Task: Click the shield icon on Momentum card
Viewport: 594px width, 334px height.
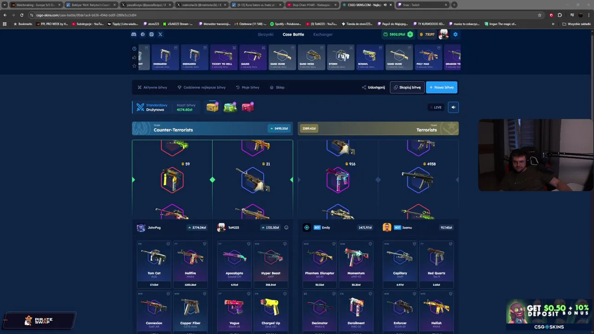Action: 370,244
